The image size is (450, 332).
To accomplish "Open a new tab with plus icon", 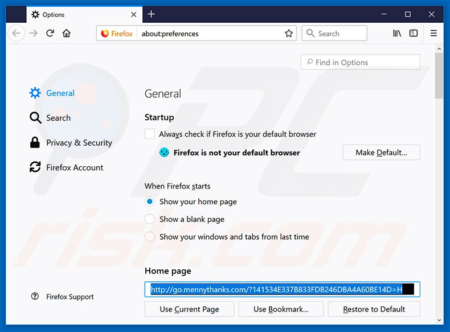I will point(152,14).
